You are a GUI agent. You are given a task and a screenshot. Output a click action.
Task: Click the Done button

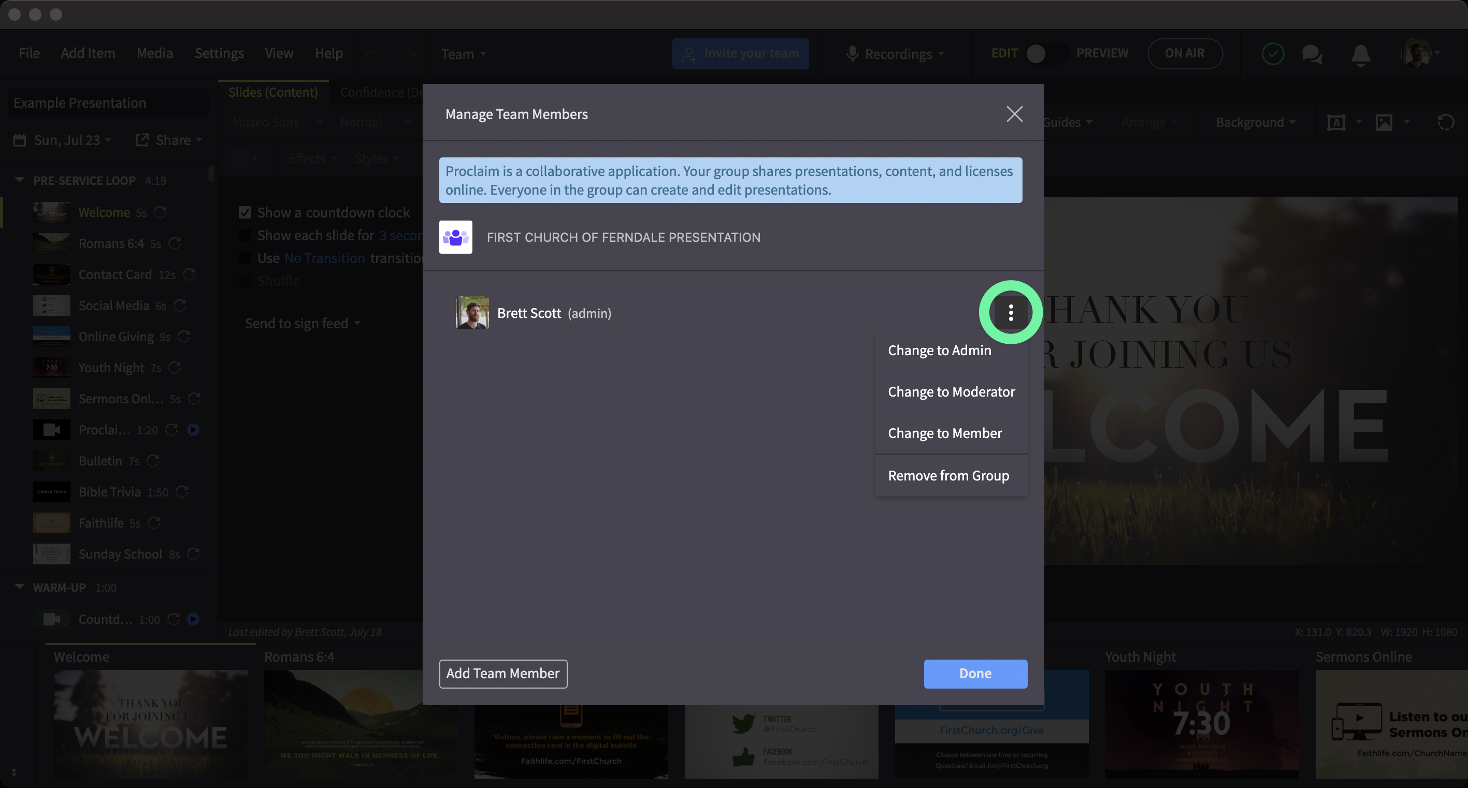click(975, 674)
